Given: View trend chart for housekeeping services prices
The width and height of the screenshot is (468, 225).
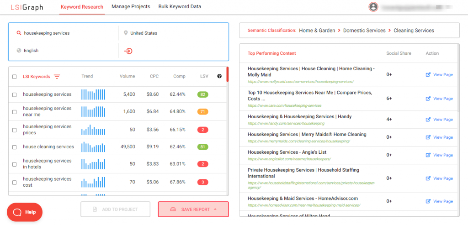Looking at the screenshot, I should 93,130.
